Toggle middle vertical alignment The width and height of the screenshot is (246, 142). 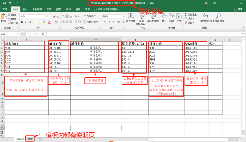pyautogui.click(x=67, y=16)
